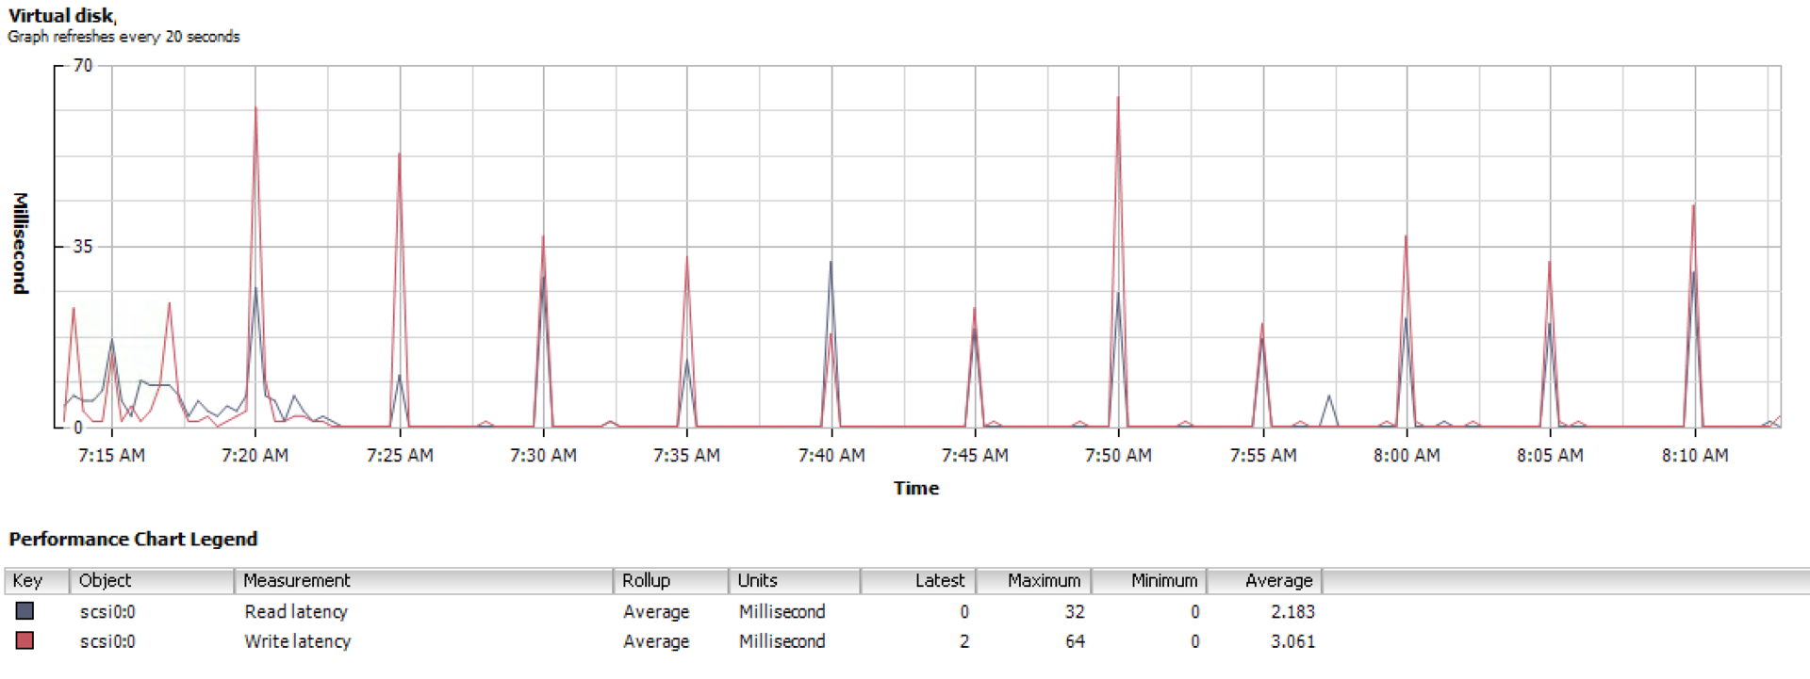Image resolution: width=1810 pixels, height=679 pixels.
Task: Click Write latency latest value "2"
Action: click(x=964, y=641)
